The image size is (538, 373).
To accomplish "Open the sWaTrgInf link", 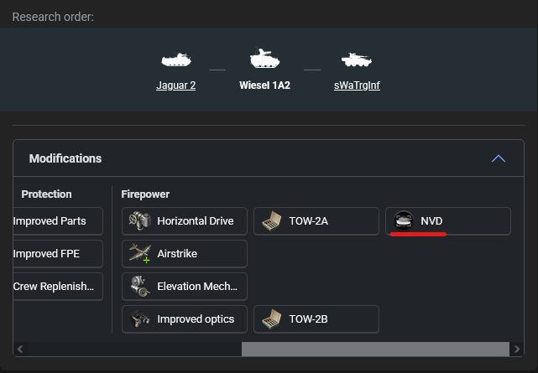I will [357, 85].
